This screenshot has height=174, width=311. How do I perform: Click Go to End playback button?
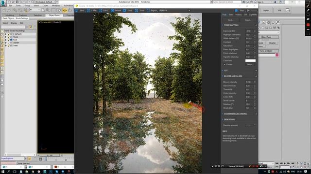[293, 163]
